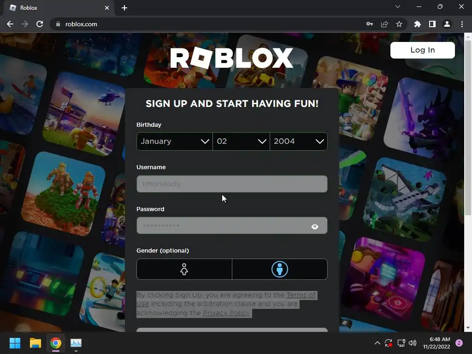Bookmark this tab with the star

pos(399,24)
